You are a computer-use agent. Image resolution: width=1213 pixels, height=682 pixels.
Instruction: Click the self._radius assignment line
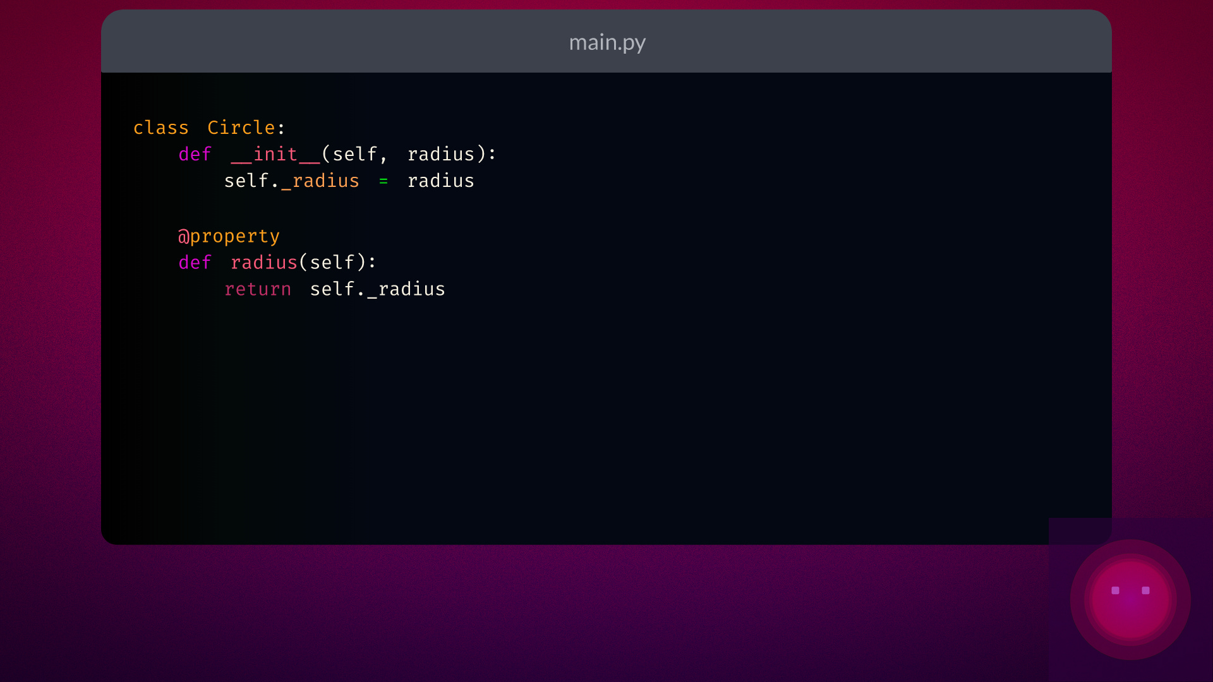[x=293, y=181]
